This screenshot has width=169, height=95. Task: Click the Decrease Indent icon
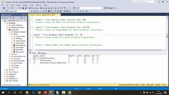coord(80,11)
